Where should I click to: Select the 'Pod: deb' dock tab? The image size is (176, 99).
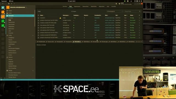click(x=77, y=42)
